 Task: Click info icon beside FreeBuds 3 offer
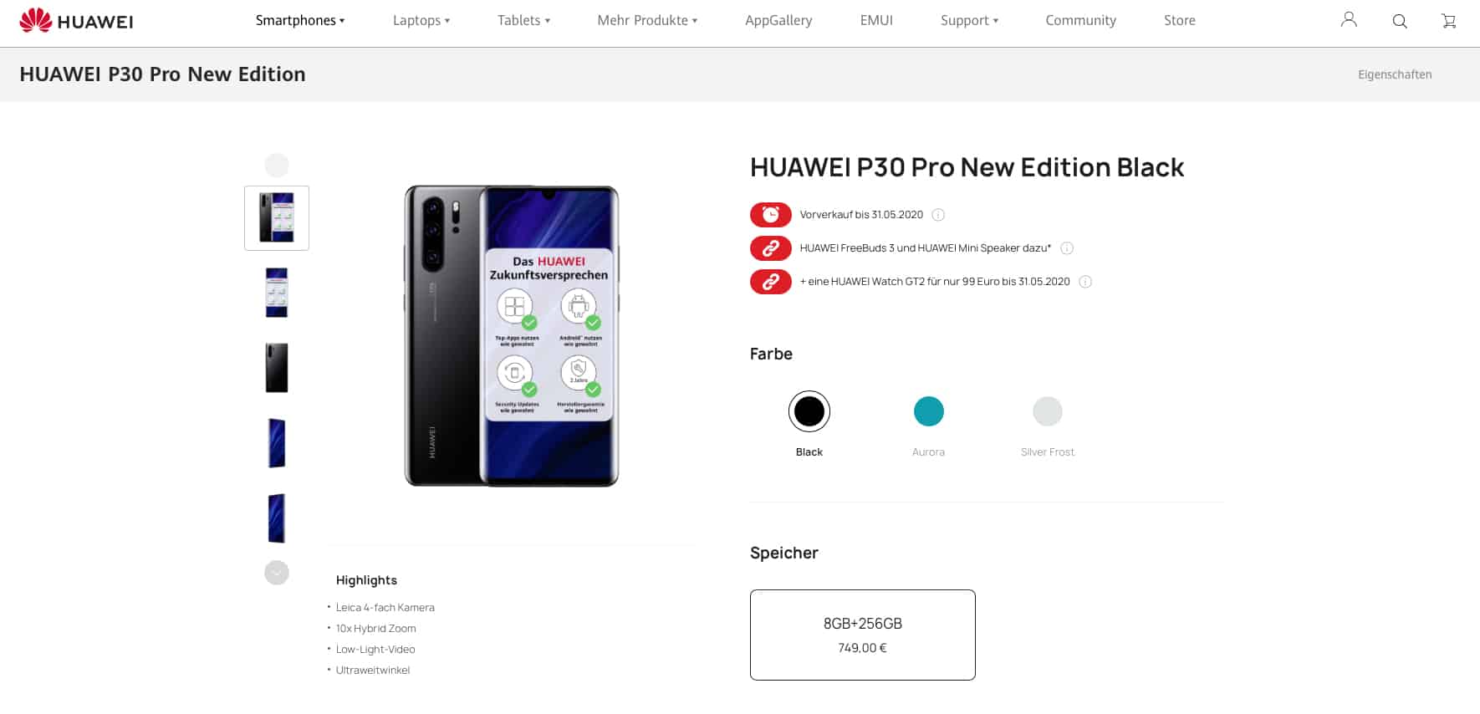coord(1067,248)
